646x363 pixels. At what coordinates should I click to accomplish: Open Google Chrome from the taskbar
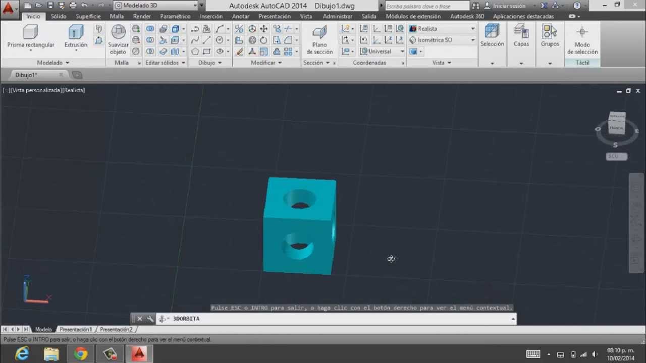click(x=80, y=354)
